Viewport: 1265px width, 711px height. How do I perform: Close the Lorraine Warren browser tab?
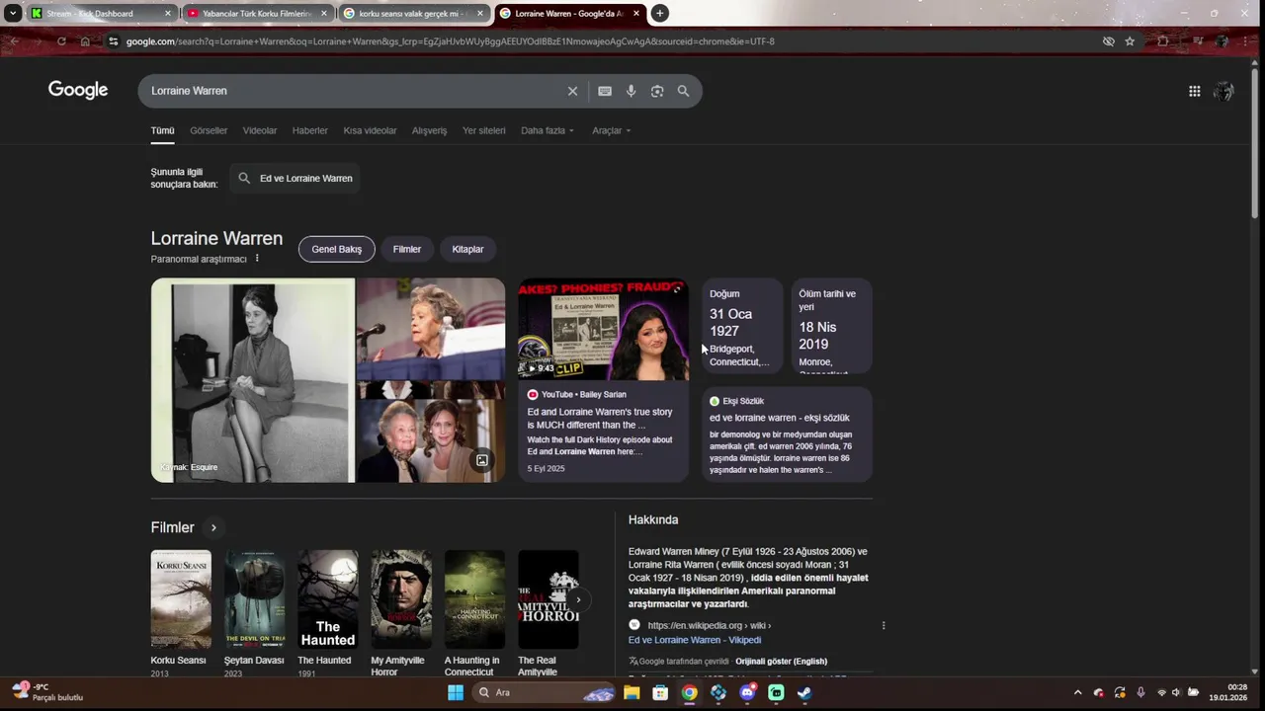(x=636, y=13)
